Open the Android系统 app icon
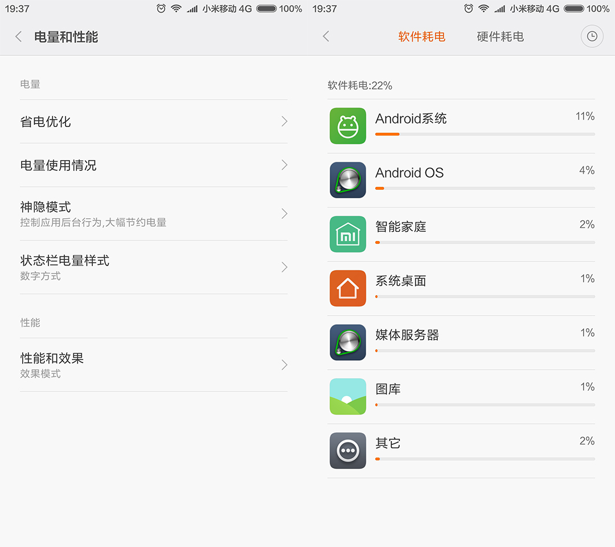Image resolution: width=615 pixels, height=547 pixels. click(x=348, y=126)
